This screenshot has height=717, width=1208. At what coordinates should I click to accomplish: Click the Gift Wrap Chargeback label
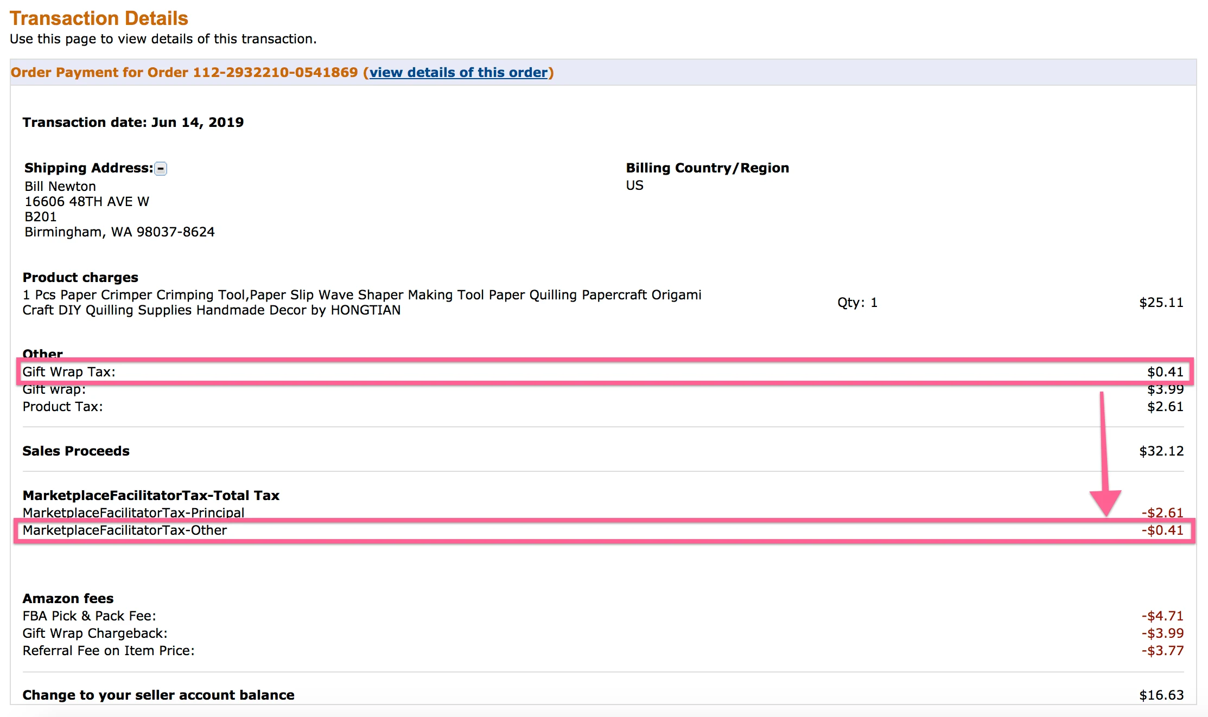[x=95, y=633]
